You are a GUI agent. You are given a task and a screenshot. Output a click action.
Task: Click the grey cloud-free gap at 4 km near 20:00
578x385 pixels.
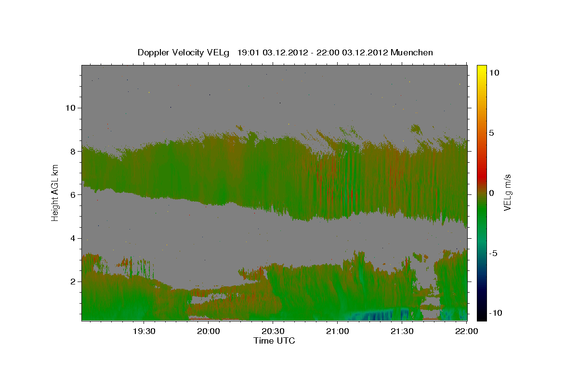point(209,238)
